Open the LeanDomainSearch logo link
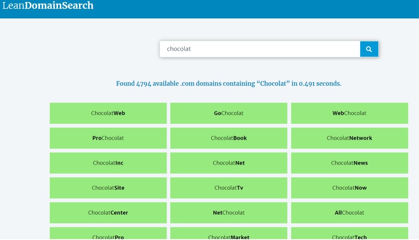The width and height of the screenshot is (419, 240). (x=48, y=5)
